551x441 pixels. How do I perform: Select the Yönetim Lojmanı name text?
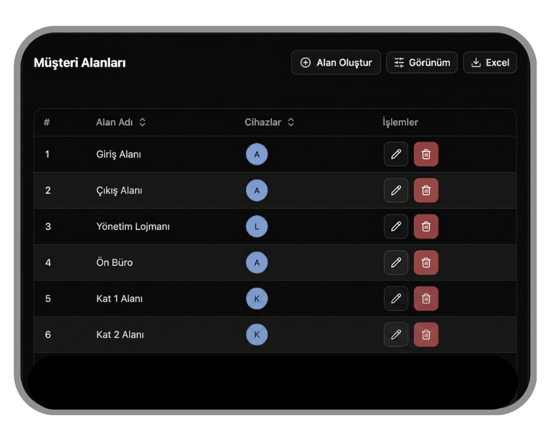[133, 227]
